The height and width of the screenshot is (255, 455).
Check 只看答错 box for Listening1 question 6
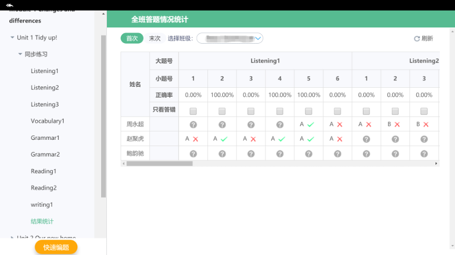click(338, 111)
